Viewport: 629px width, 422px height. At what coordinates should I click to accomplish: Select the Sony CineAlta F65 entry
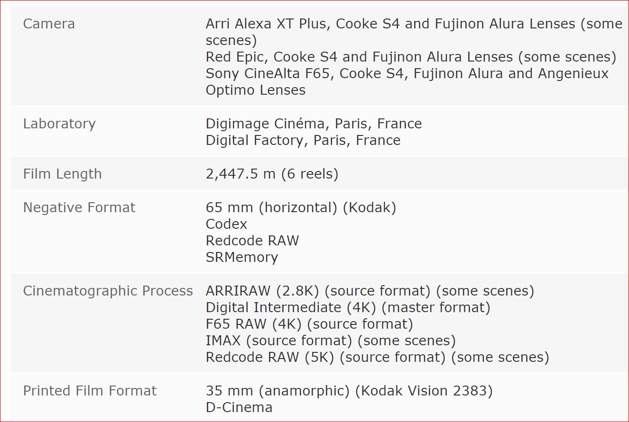click(x=407, y=81)
